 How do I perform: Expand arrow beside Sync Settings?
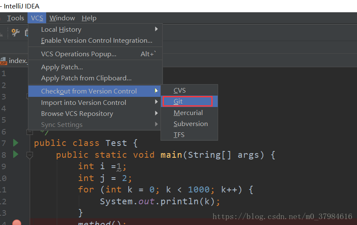156,124
